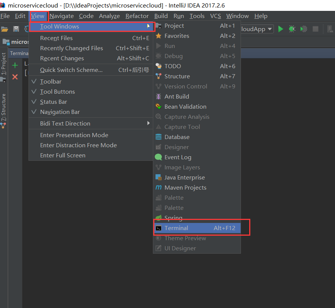Toggle the Toolbar checkmark option
The height and width of the screenshot is (308, 335).
91,82
